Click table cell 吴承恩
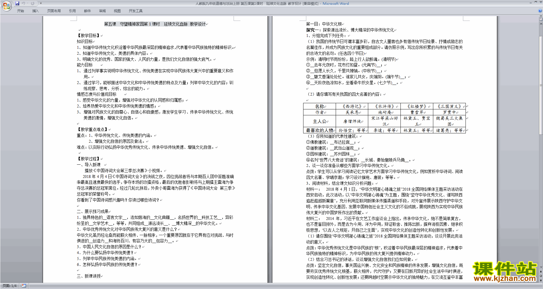 click(352, 112)
